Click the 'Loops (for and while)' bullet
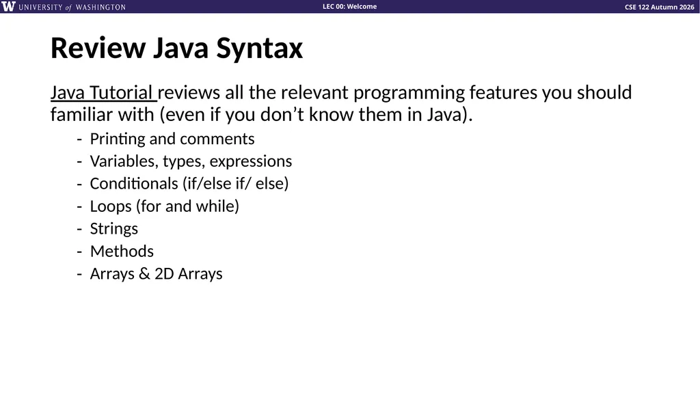The width and height of the screenshot is (700, 393). [x=165, y=206]
